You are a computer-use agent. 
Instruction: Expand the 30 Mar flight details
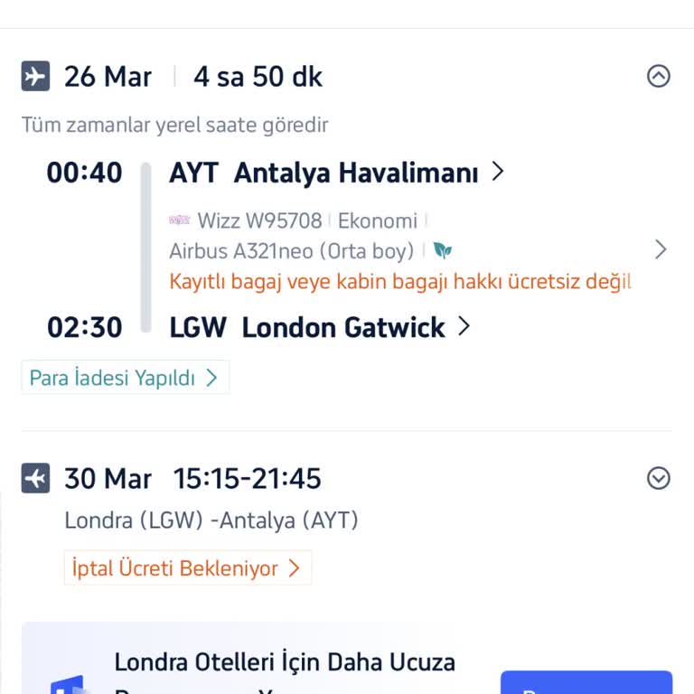pyautogui.click(x=659, y=478)
